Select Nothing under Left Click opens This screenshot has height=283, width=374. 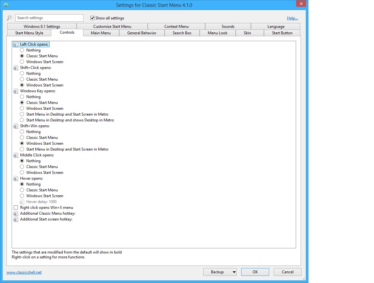click(x=22, y=50)
